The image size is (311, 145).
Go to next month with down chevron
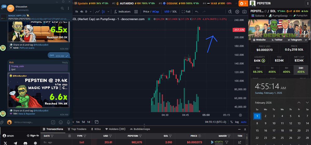point(307,102)
